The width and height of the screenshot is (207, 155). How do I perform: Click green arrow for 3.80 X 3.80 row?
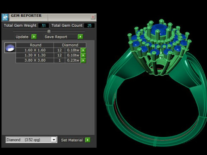pyautogui.click(x=83, y=60)
